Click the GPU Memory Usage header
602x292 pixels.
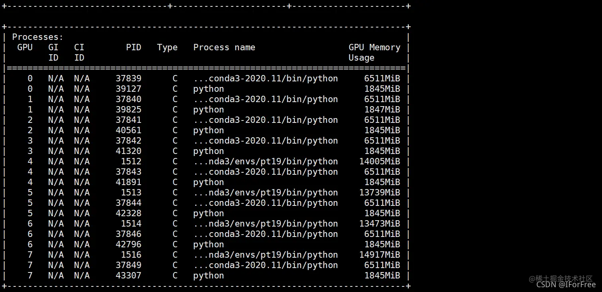[375, 53]
